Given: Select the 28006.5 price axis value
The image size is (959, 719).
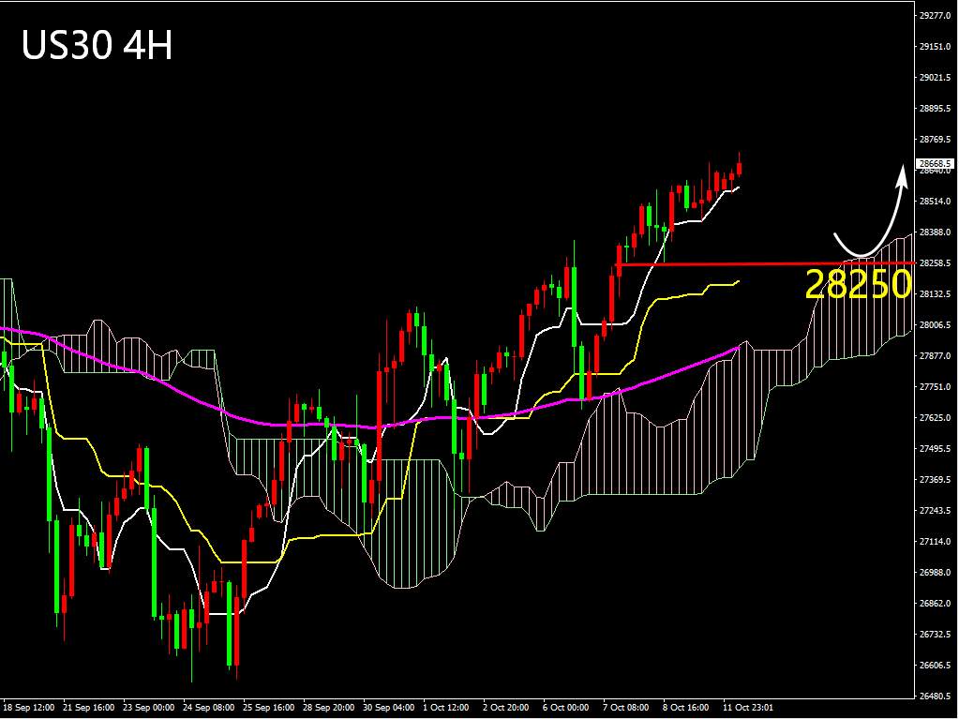Looking at the screenshot, I should 936,324.
